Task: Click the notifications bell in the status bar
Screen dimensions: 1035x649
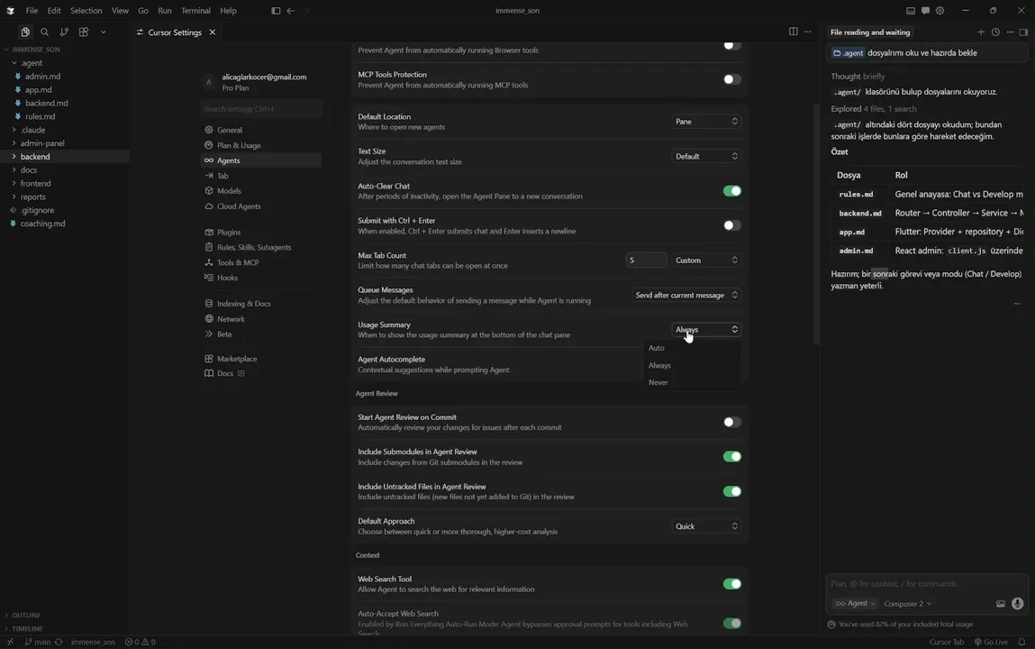Action: click(x=1021, y=642)
